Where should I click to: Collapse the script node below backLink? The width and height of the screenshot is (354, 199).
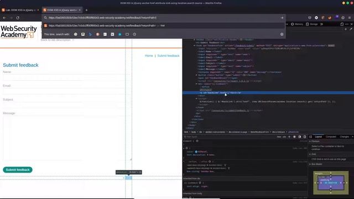[196, 98]
